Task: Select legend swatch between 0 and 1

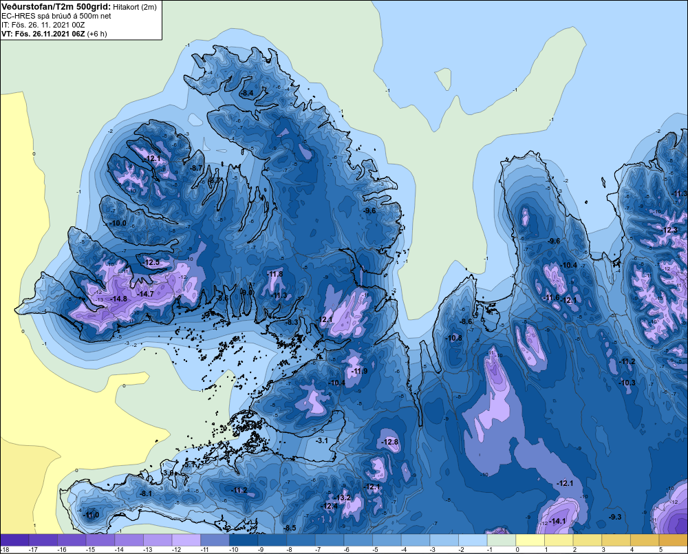Action: coord(530,540)
